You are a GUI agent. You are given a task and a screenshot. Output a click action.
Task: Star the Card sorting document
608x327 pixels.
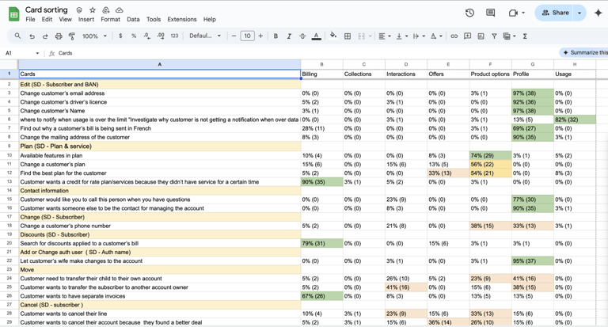point(92,10)
